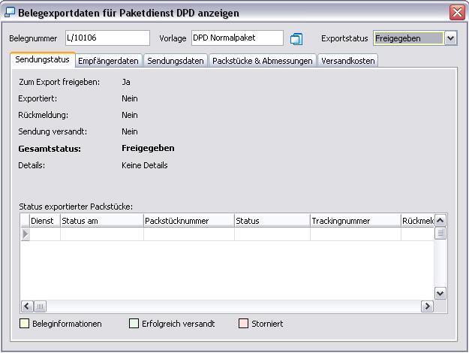Open the Exportstatus dropdown arrow

[x=450, y=38]
